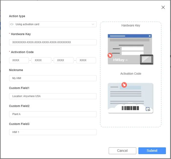
Task: Focus the Nickname field showing My HMI
Action: pyautogui.click(x=53, y=78)
